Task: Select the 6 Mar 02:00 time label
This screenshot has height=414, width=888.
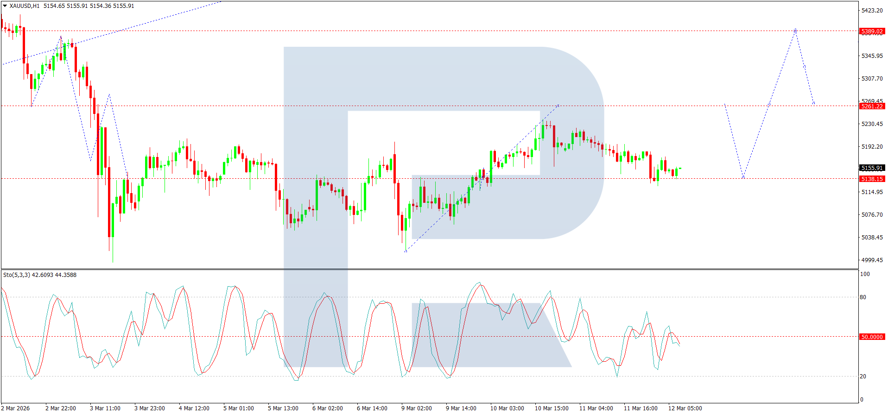Action: [x=328, y=408]
